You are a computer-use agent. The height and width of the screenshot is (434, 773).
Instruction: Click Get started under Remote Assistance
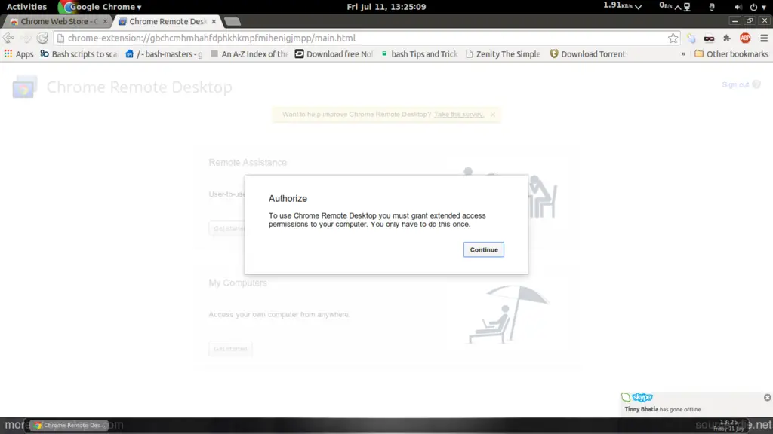(x=227, y=228)
